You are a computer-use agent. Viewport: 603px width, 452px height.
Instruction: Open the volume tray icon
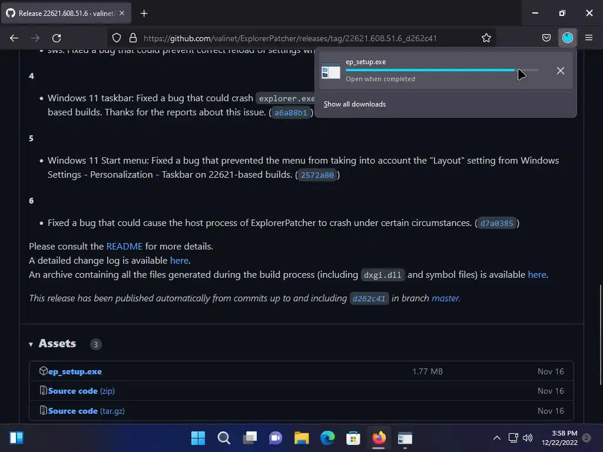click(528, 438)
